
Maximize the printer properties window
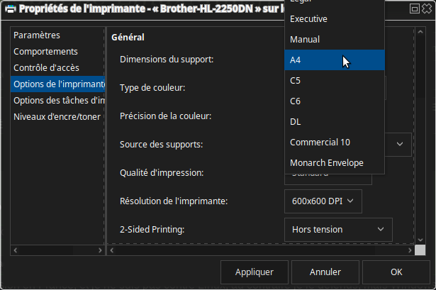(414, 9)
